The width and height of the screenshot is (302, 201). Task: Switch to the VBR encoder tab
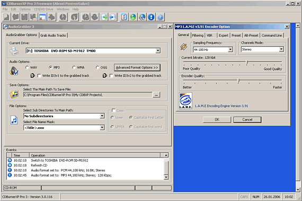pyautogui.click(x=209, y=36)
